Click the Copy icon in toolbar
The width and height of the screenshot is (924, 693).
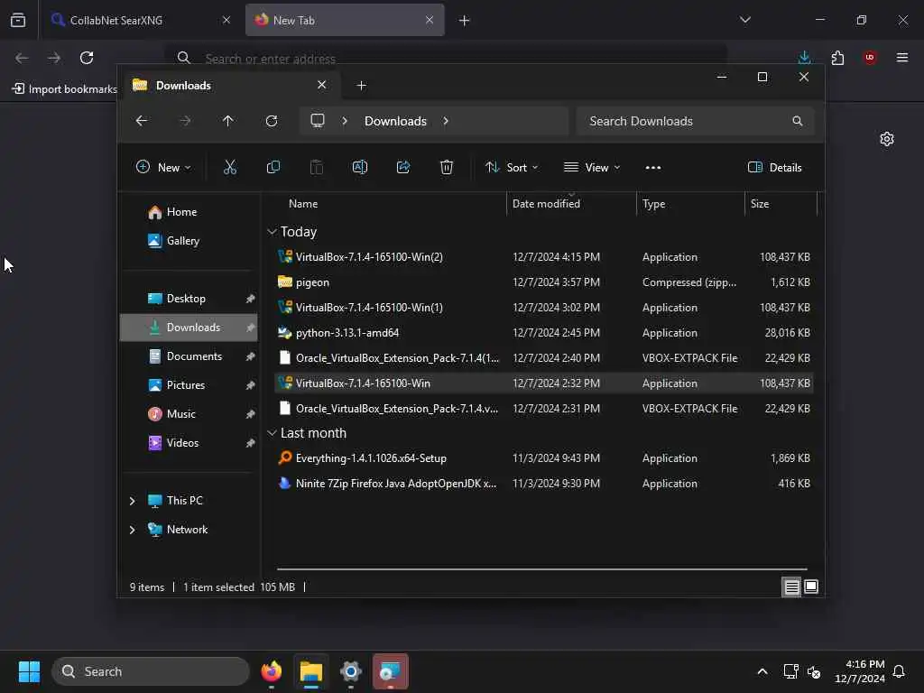(x=273, y=168)
